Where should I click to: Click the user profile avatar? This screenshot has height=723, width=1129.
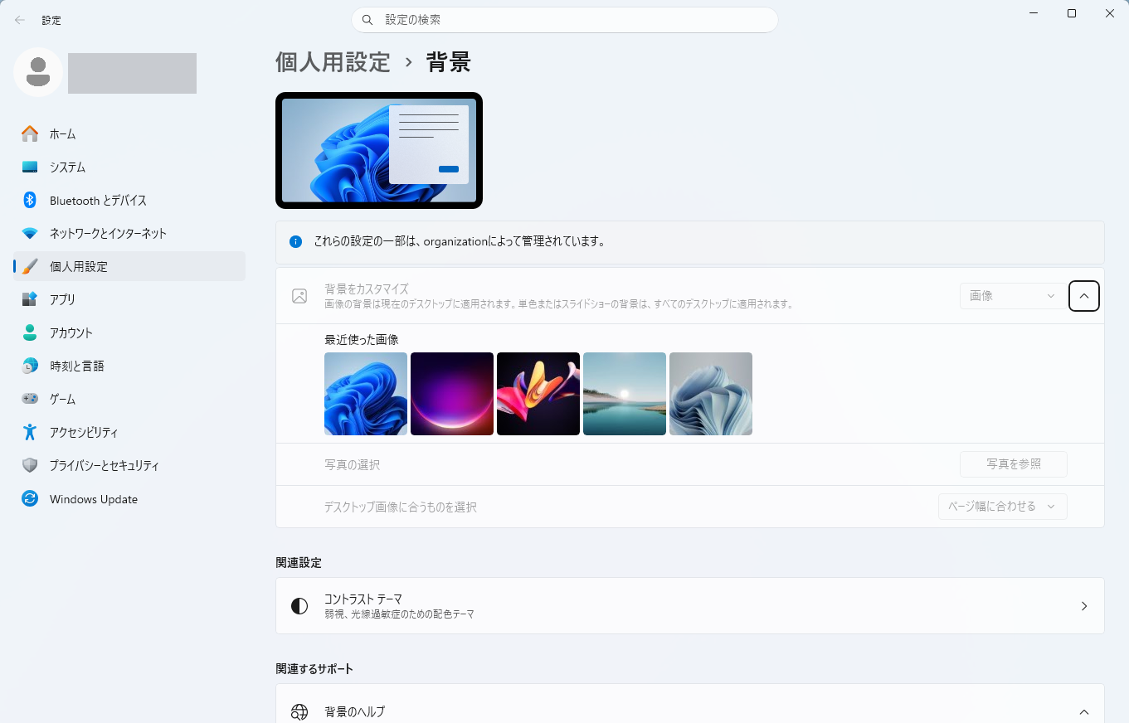click(x=38, y=72)
